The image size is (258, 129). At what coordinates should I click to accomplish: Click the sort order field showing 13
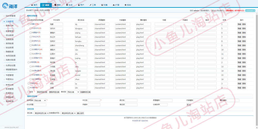point(224,66)
